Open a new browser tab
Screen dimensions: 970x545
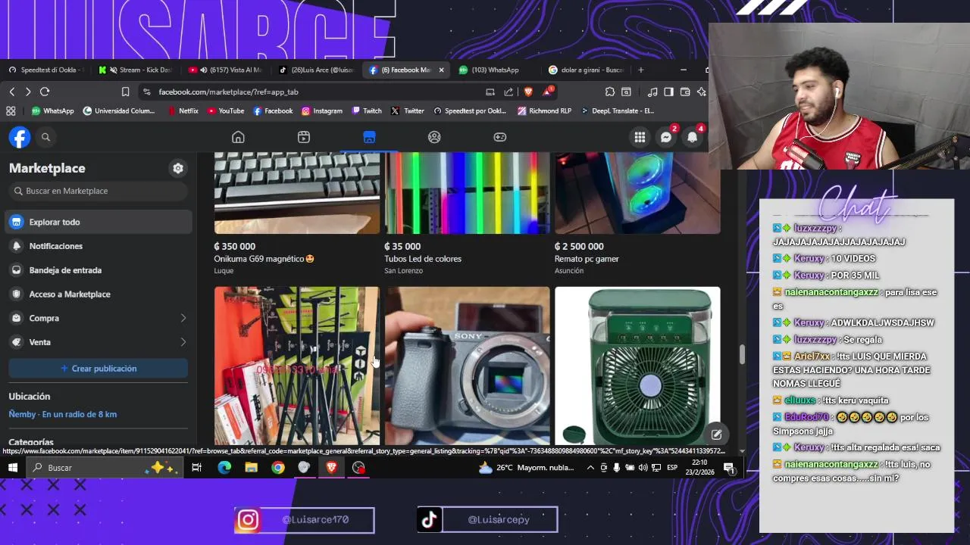[x=640, y=70]
